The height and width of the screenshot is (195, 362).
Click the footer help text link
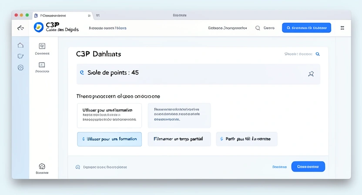[x=105, y=167]
